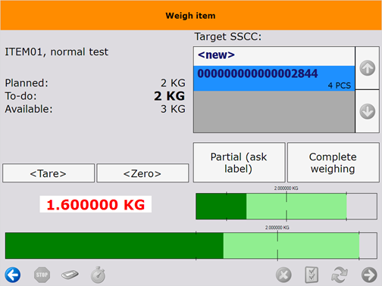Image resolution: width=382 pixels, height=286 pixels.
Task: Click the grey forward arrow icon
Action: pos(369,275)
